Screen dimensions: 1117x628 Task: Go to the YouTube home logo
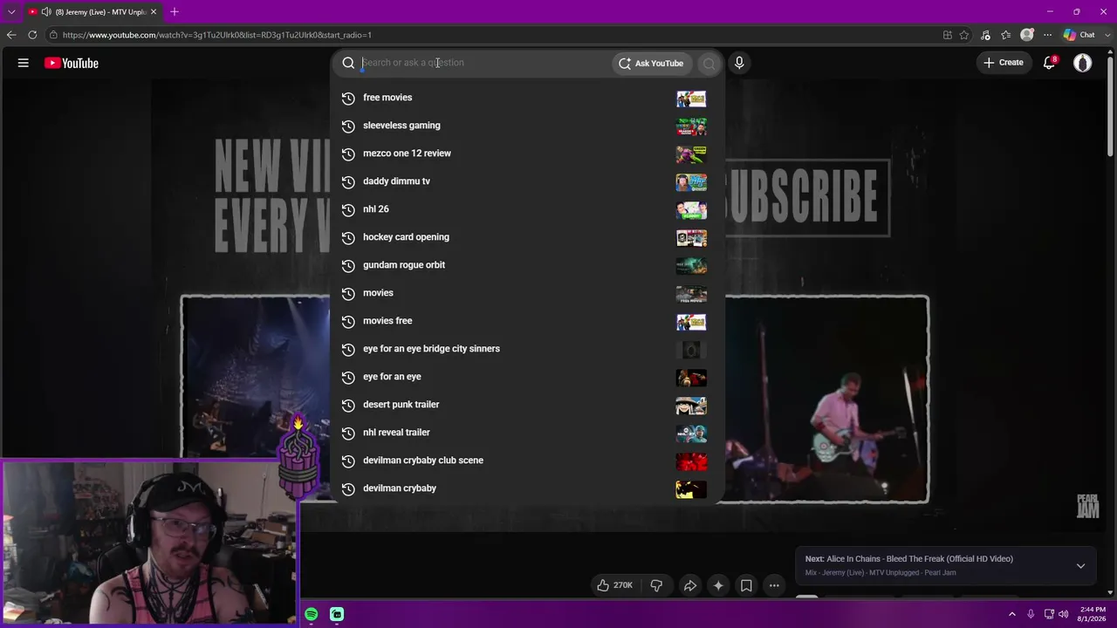pos(72,63)
